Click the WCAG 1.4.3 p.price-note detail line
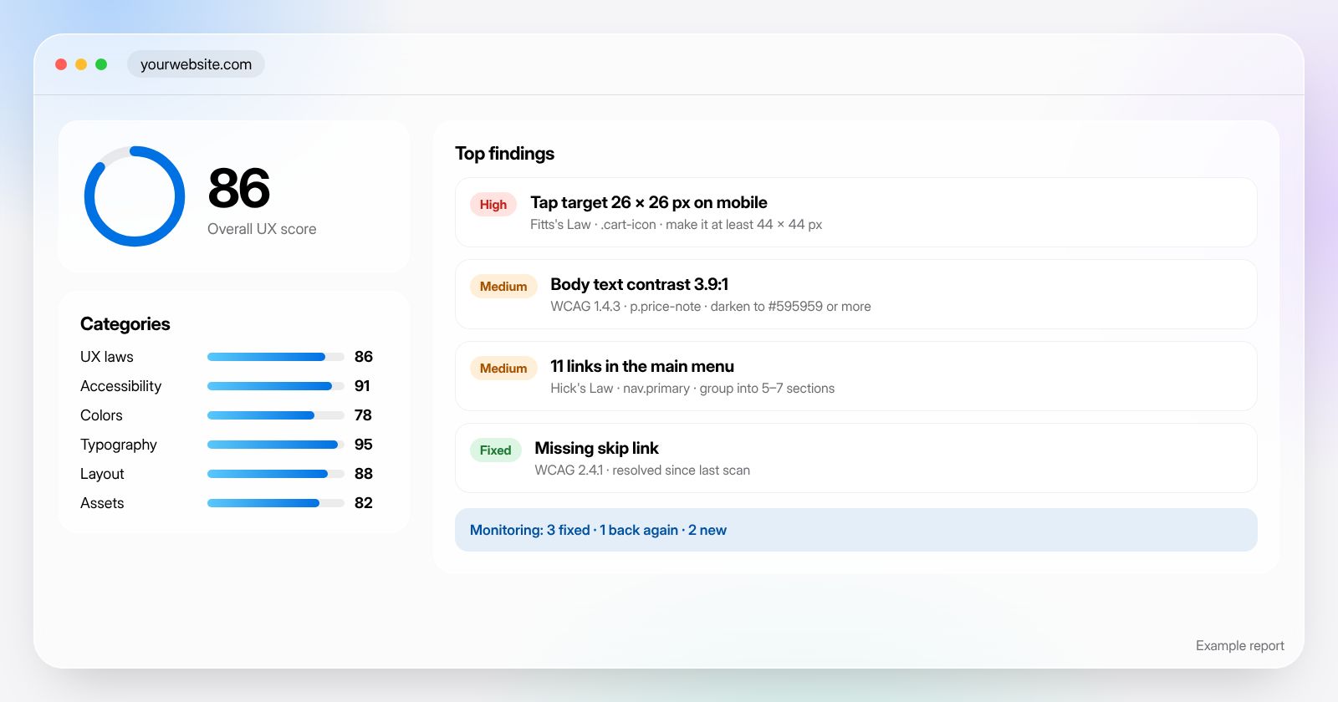Viewport: 1338px width, 702px height. click(x=711, y=307)
